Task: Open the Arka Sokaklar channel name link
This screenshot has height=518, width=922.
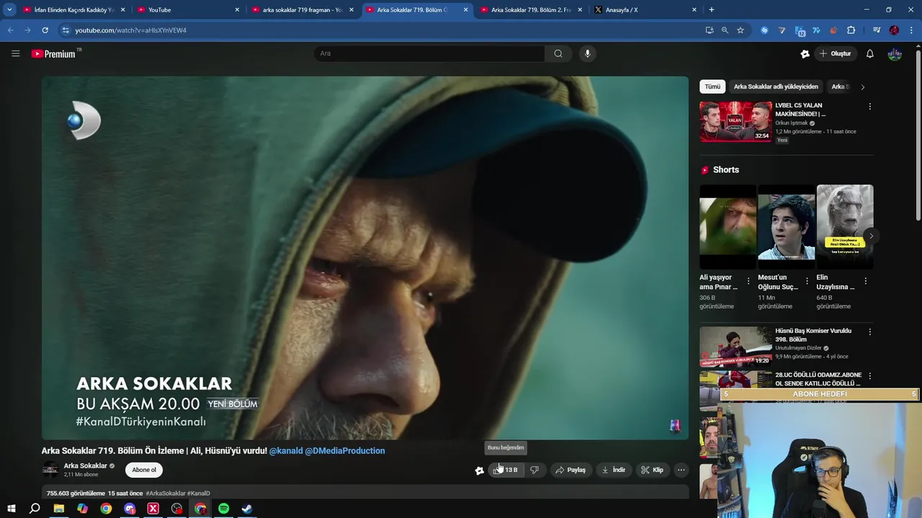Action: point(85,465)
